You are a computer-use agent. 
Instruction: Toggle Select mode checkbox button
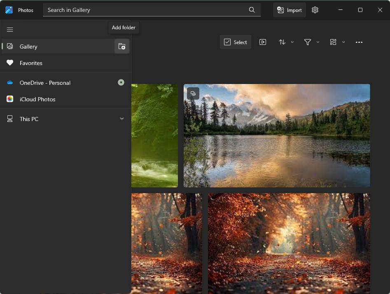coord(236,42)
